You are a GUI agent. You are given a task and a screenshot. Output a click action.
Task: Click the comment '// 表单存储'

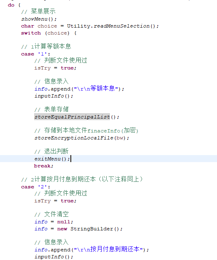point(51,109)
